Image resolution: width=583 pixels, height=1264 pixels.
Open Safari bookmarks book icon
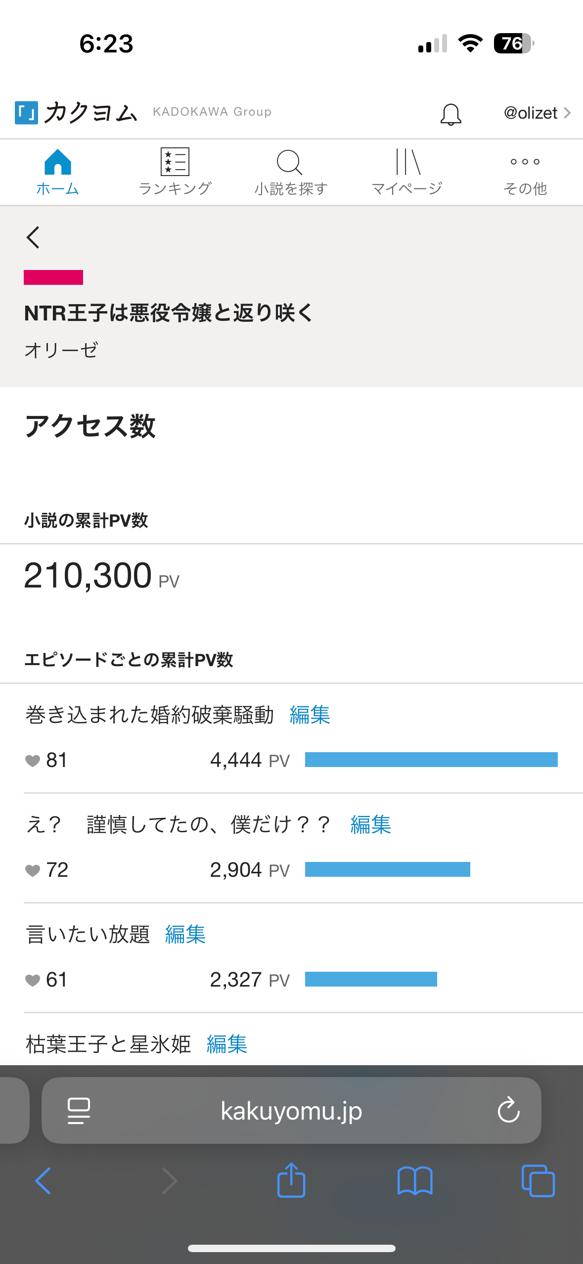tap(415, 1181)
